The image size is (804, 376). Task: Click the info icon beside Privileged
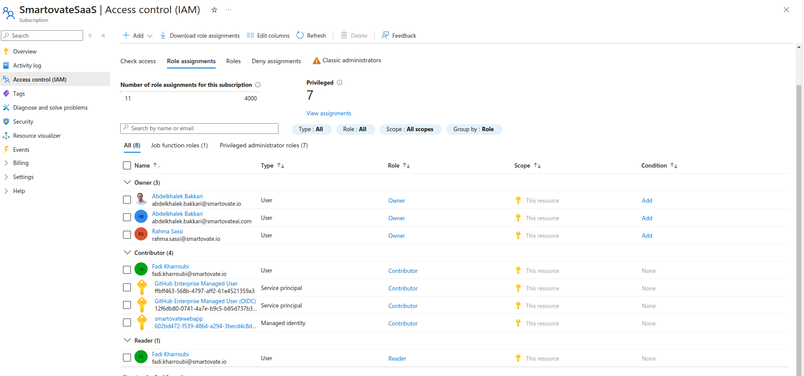[340, 82]
